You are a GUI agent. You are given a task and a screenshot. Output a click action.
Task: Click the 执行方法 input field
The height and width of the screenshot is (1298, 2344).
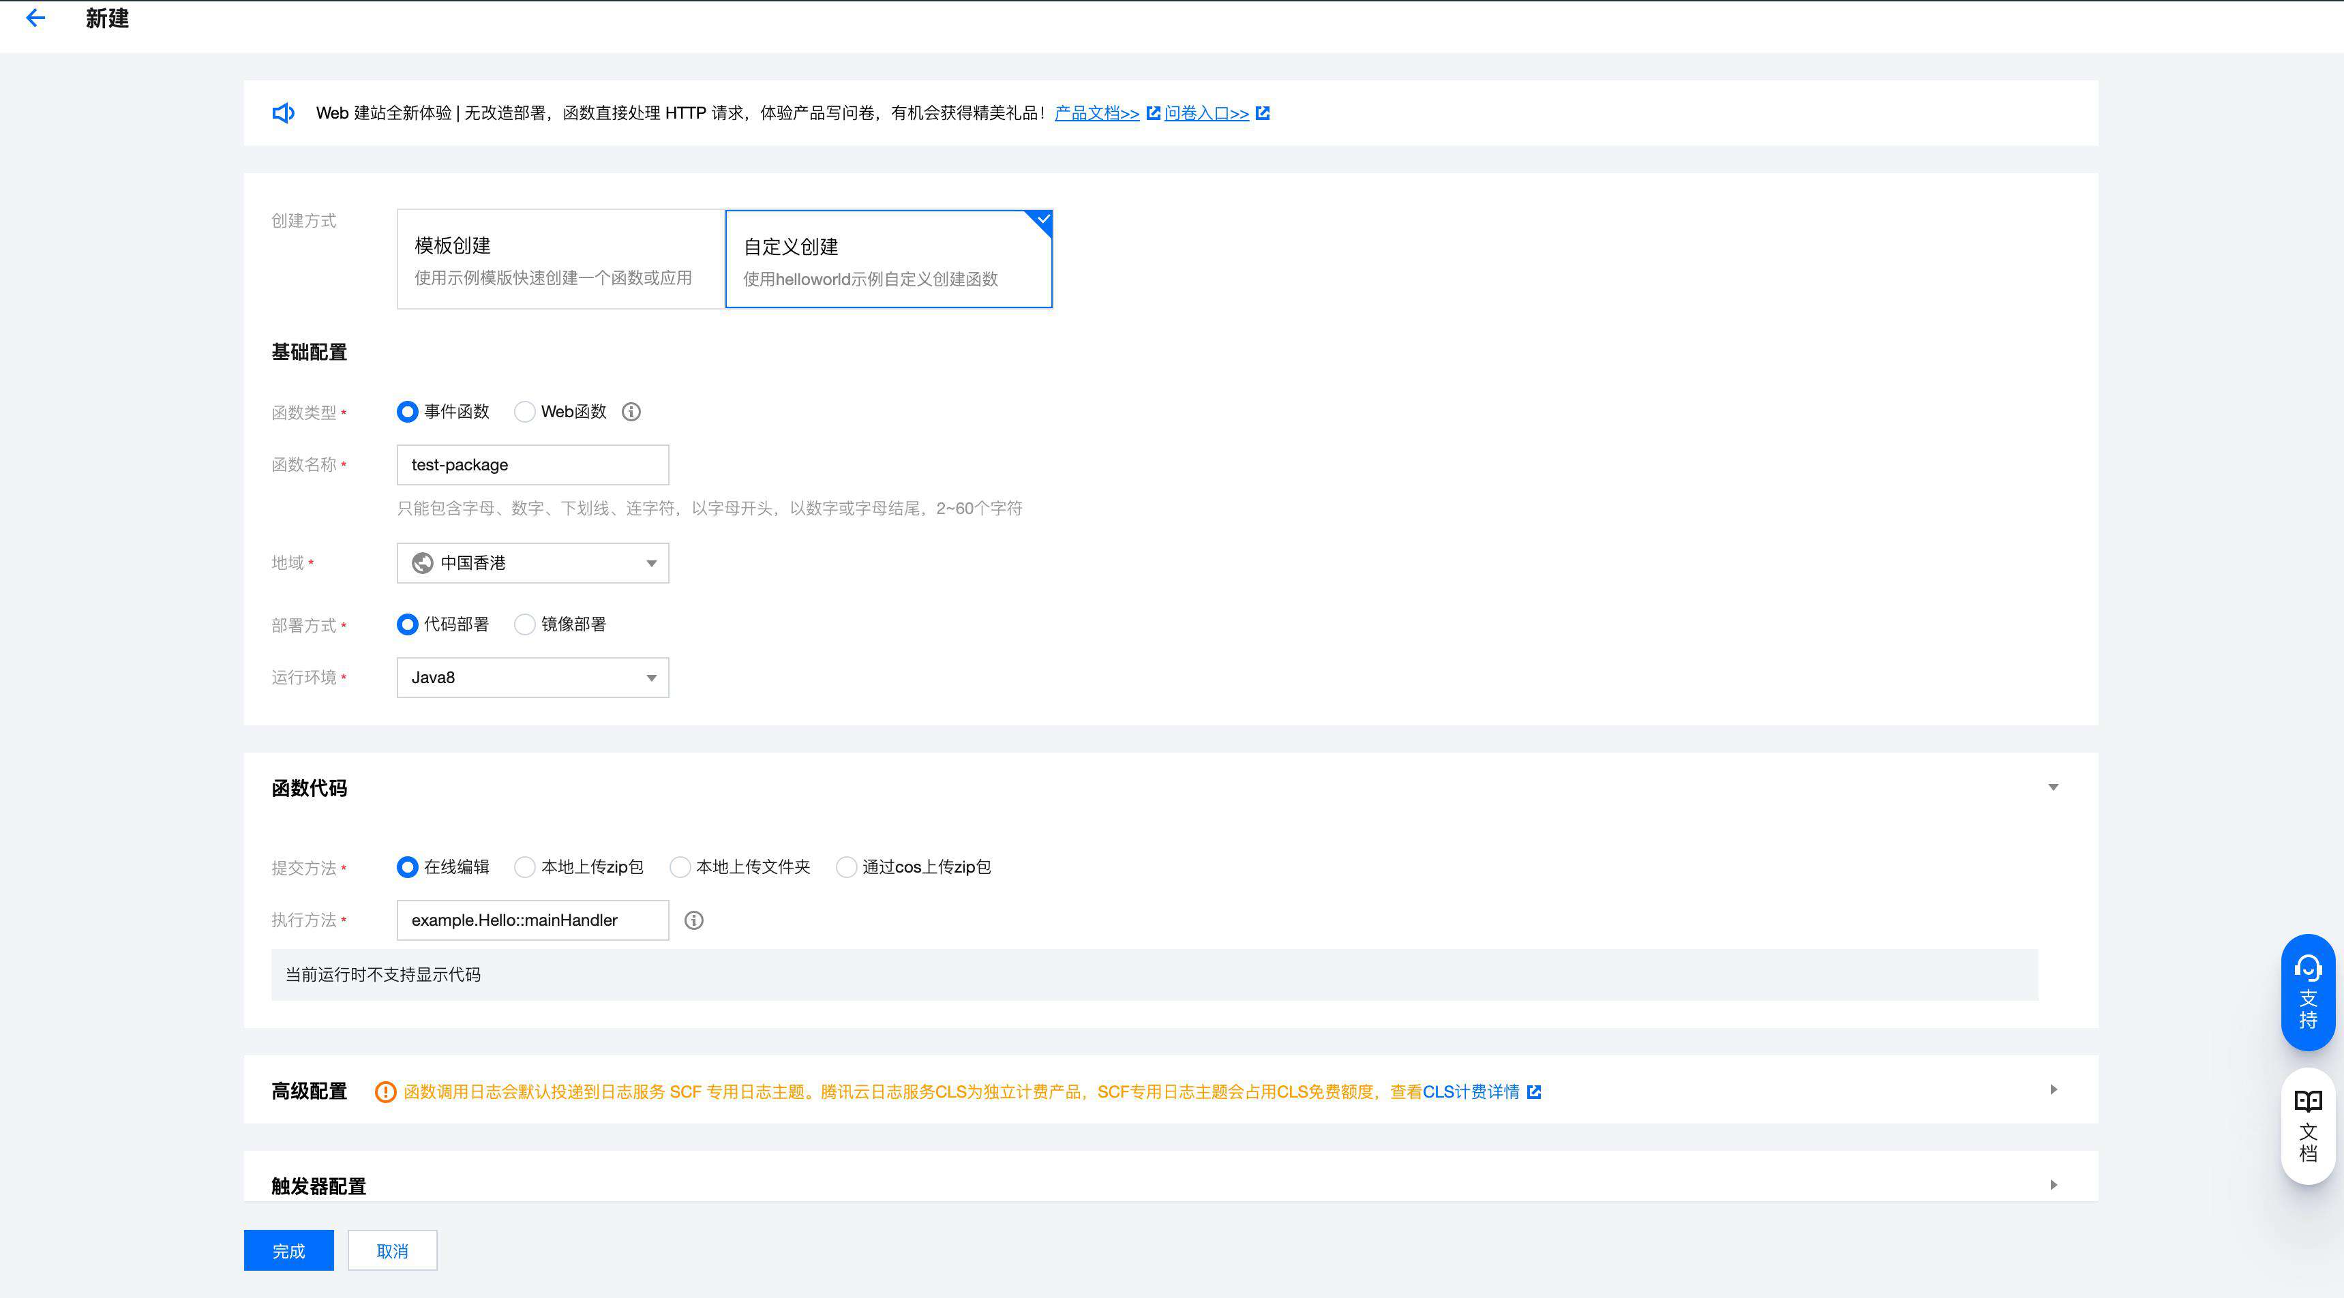(x=532, y=920)
